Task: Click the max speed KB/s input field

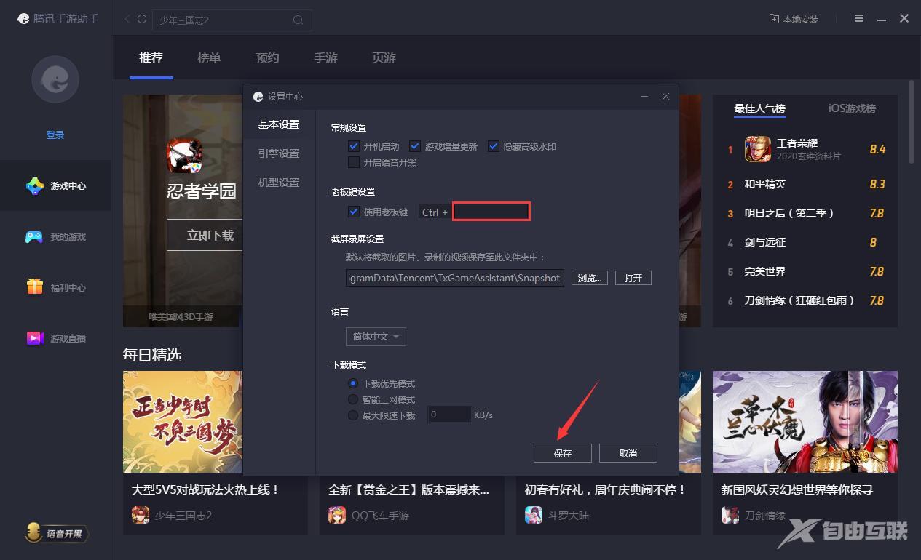Action: pos(448,415)
